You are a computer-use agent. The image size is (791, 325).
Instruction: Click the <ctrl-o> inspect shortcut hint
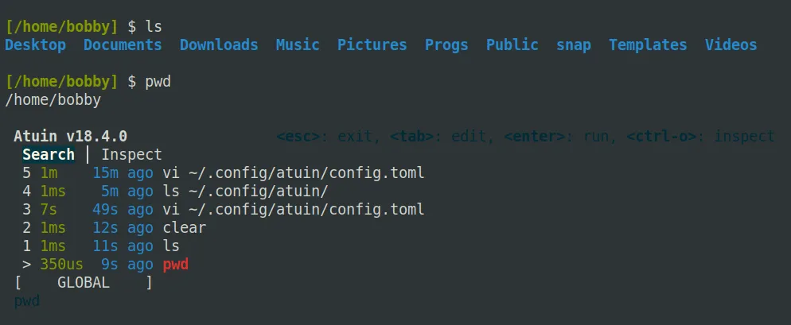[x=700, y=136]
